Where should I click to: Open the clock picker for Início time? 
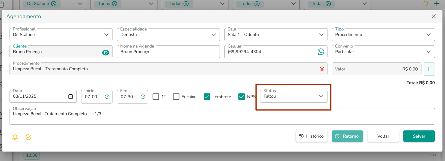pyautogui.click(x=107, y=96)
